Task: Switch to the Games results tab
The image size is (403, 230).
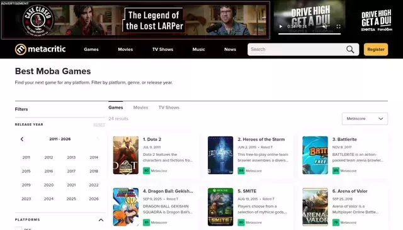Action: (x=116, y=107)
